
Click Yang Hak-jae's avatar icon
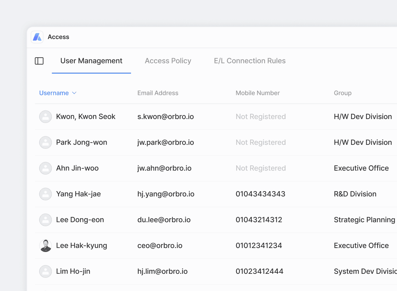pyautogui.click(x=45, y=194)
